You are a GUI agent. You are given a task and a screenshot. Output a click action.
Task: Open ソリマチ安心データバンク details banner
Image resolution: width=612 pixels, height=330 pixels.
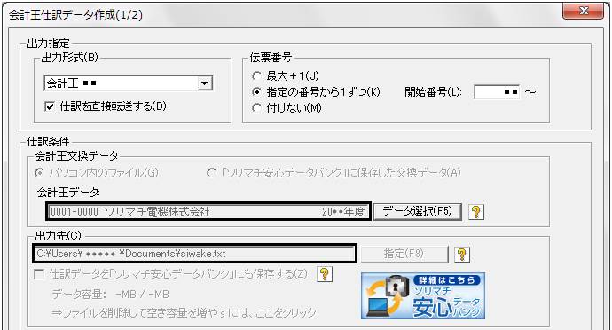tap(423, 295)
